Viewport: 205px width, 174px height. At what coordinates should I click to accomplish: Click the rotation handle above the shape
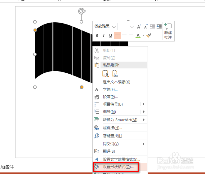tap(82, 11)
